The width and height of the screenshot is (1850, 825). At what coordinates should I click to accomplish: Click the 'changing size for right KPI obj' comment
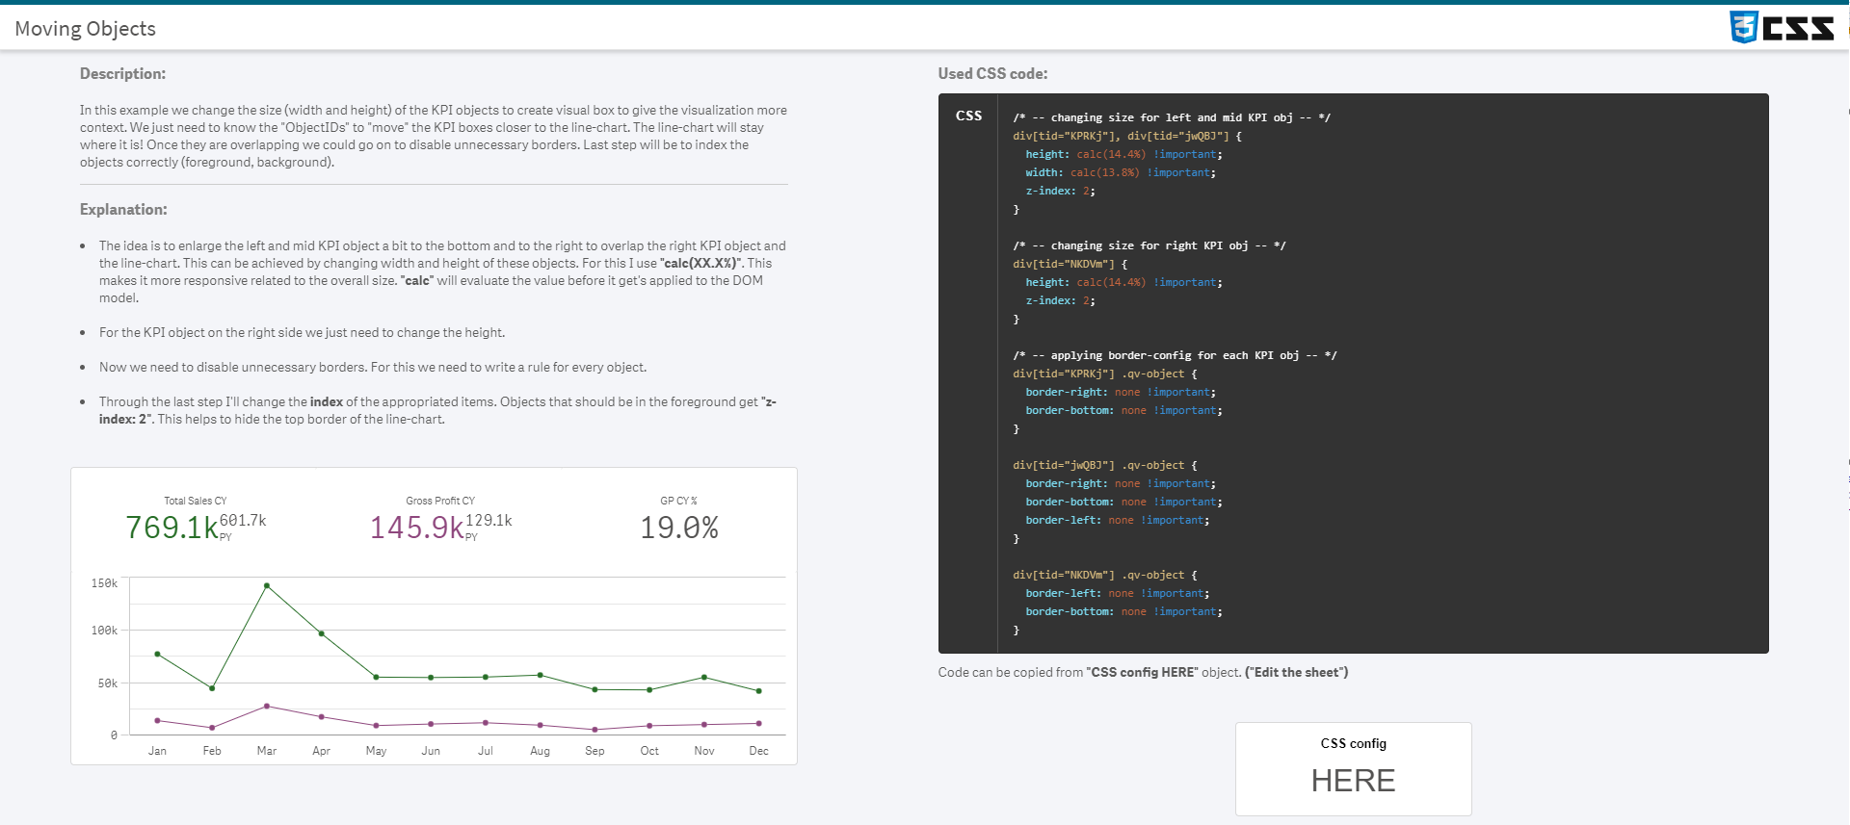pyautogui.click(x=1149, y=245)
